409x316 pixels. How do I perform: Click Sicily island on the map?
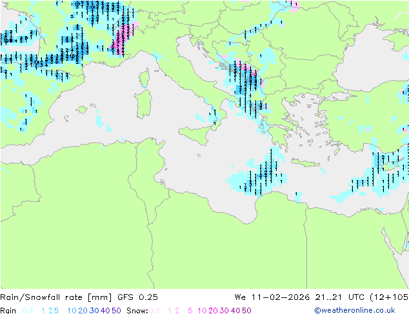click(196, 135)
